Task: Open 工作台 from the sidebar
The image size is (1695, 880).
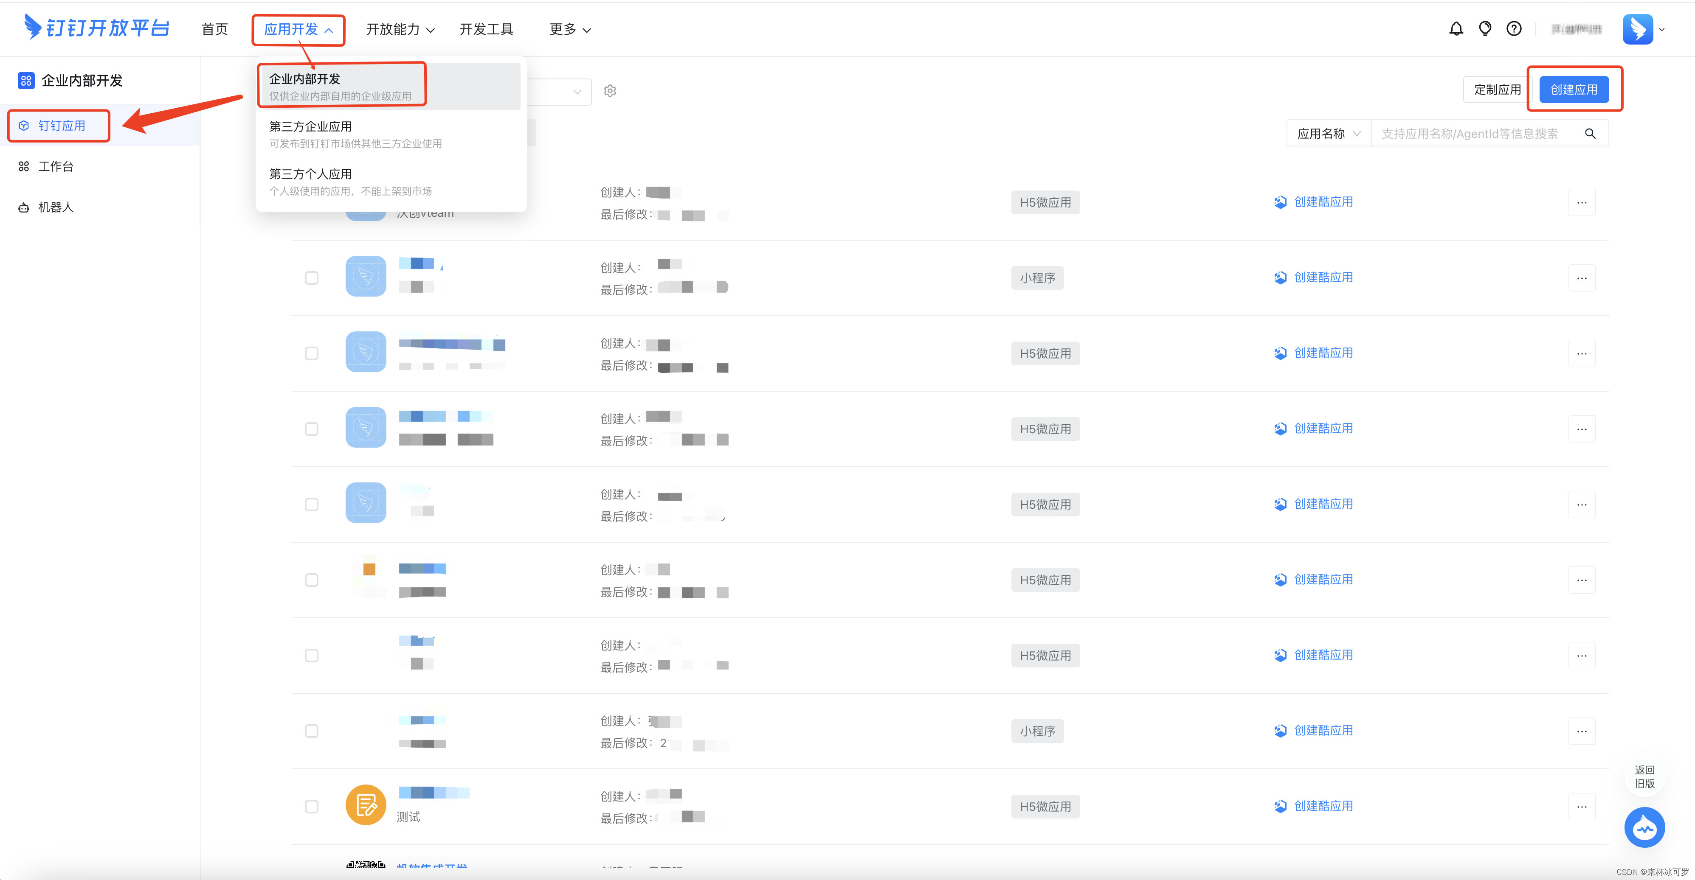Action: (55, 166)
